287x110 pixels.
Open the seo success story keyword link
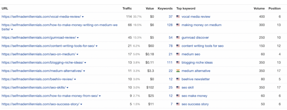(x=195, y=104)
